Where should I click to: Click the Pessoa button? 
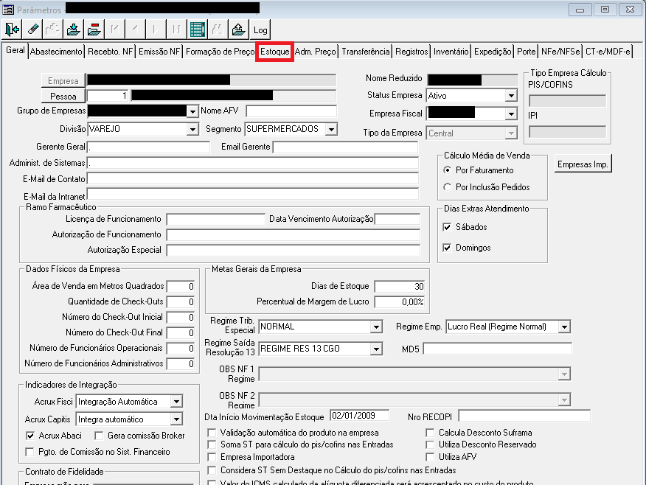tap(63, 96)
